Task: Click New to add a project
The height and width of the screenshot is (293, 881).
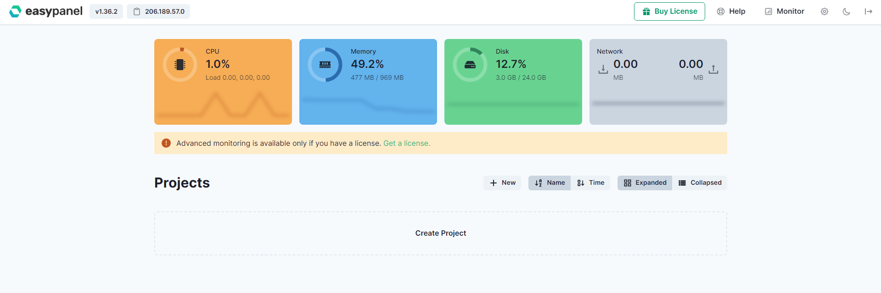Action: (502, 182)
